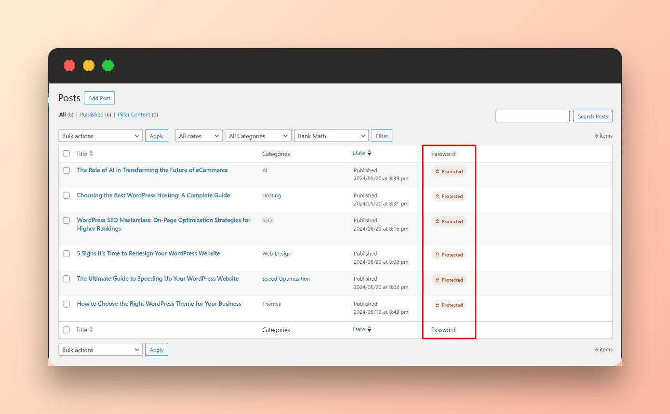Click the green macOS window button
670x414 pixels.
coord(108,65)
